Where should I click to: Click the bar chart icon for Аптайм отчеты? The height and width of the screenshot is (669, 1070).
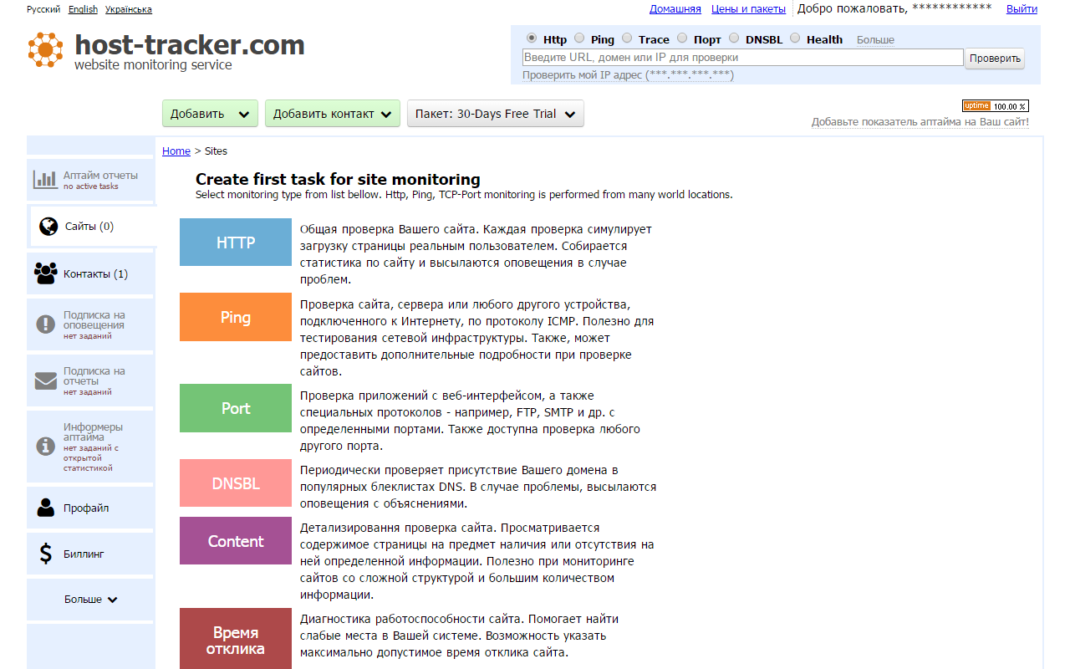click(x=45, y=180)
